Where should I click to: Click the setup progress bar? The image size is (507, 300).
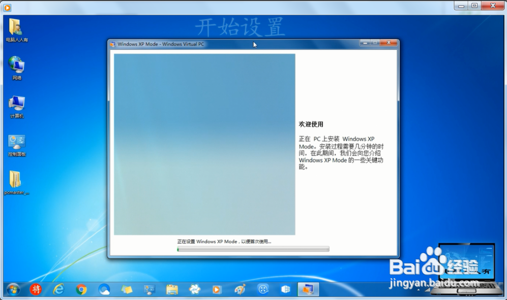pyautogui.click(x=253, y=249)
